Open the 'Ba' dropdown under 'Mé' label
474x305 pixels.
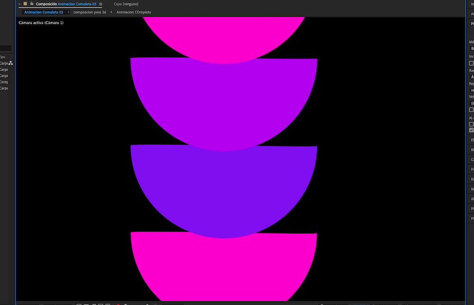472,48
